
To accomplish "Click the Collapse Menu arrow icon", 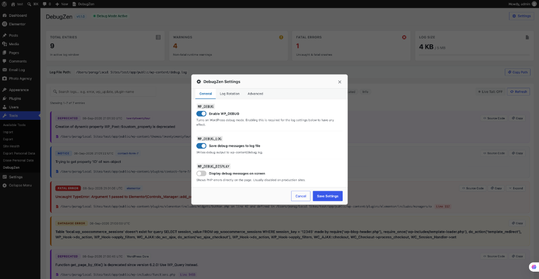I will click(4, 185).
